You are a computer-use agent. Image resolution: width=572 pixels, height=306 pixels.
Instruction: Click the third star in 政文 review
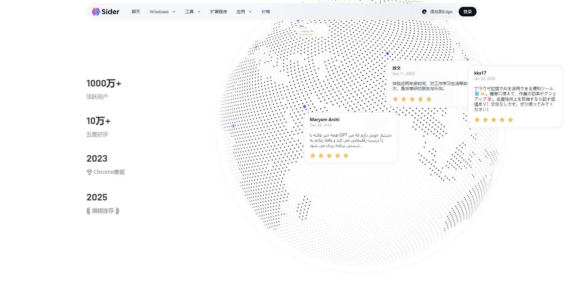tap(412, 99)
